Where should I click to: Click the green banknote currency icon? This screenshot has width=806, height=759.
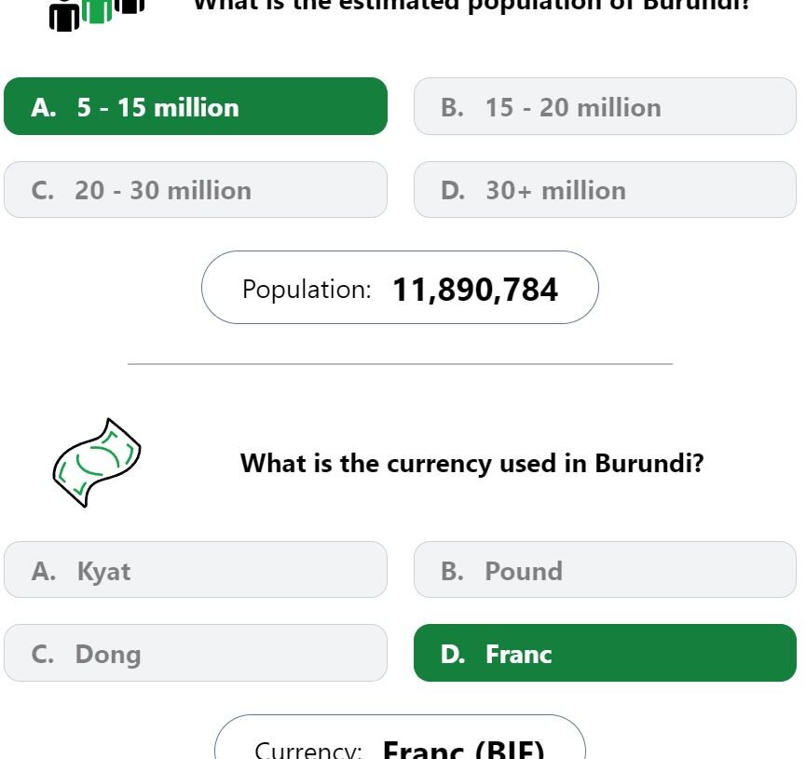[x=97, y=463]
